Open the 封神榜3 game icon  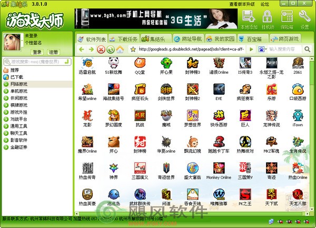click(192, 63)
